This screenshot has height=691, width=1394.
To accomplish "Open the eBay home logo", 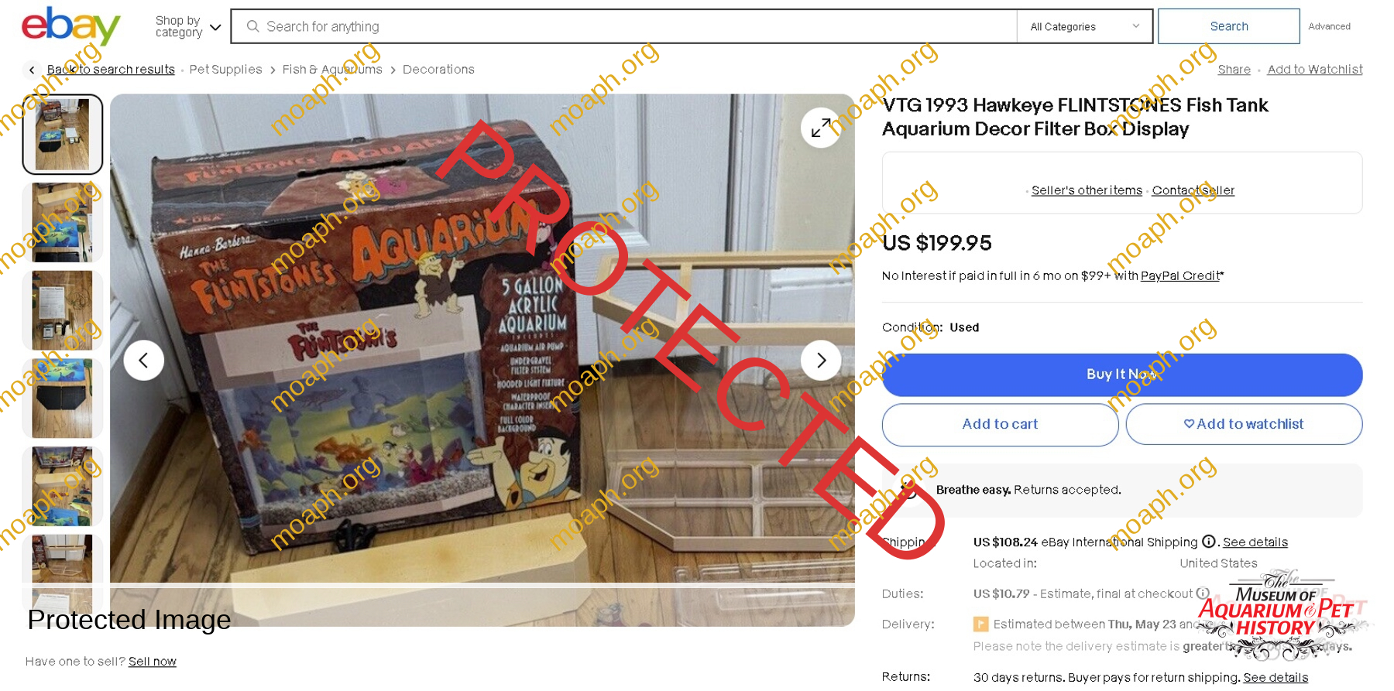I will pyautogui.click(x=70, y=26).
